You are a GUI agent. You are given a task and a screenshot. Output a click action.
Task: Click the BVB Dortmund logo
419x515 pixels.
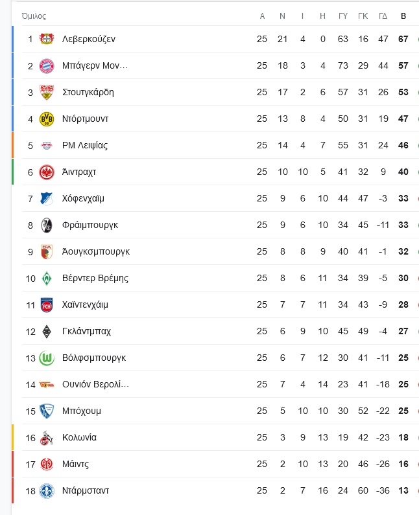pyautogui.click(x=47, y=119)
